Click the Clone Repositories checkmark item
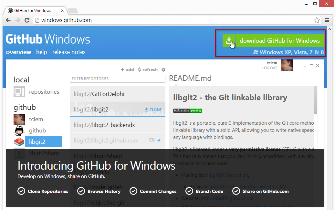335x210 pixels. point(43,191)
